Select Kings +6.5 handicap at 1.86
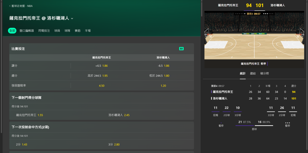 (x=102, y=66)
